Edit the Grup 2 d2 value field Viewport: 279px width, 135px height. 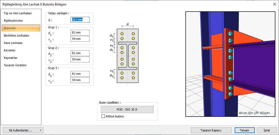click(x=80, y=53)
